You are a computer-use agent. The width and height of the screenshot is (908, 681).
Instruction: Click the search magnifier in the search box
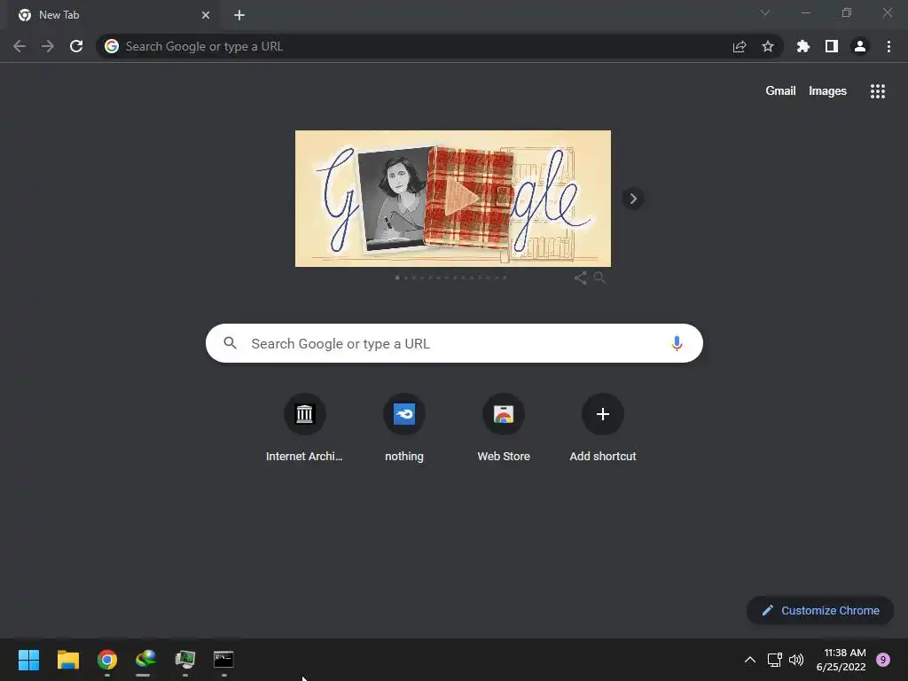pos(230,343)
